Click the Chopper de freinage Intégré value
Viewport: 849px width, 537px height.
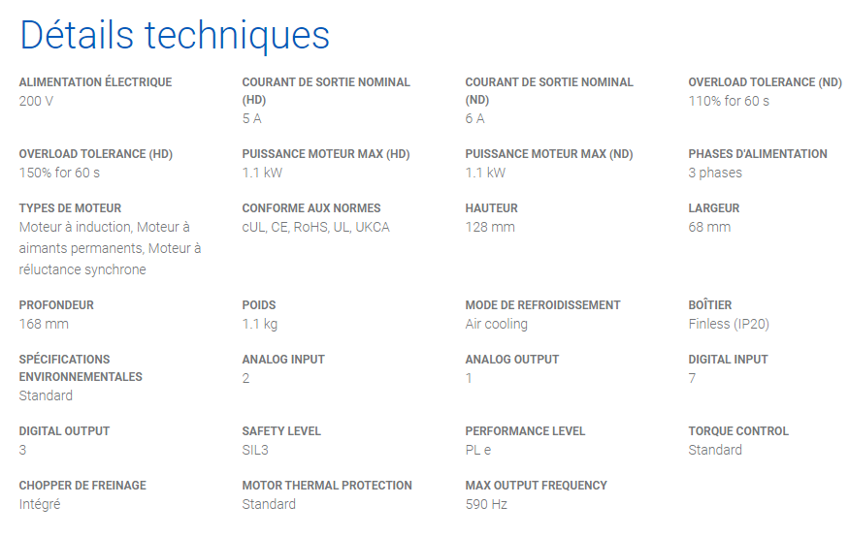[40, 505]
